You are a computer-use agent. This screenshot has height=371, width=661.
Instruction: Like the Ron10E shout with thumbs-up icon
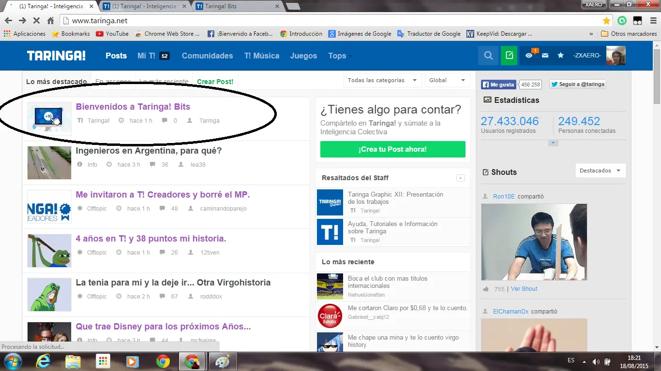coord(486,289)
